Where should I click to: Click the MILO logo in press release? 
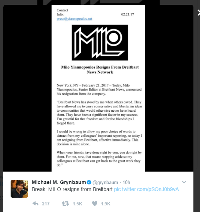point(100,43)
